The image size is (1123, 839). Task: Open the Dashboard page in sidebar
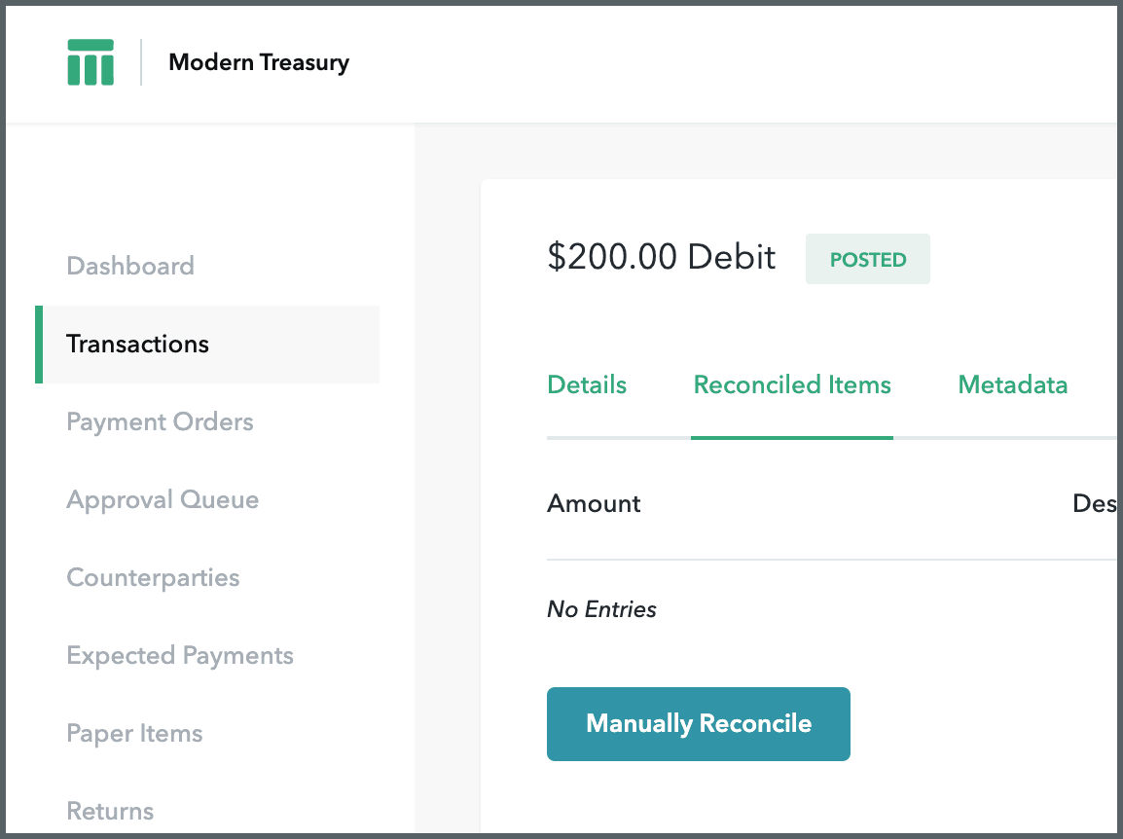click(x=130, y=266)
